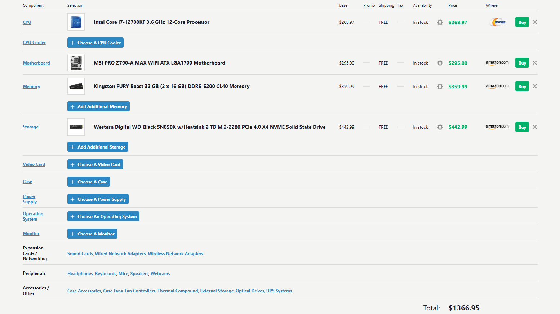Browse Case Accessories
Image resolution: width=560 pixels, height=314 pixels.
(x=84, y=291)
